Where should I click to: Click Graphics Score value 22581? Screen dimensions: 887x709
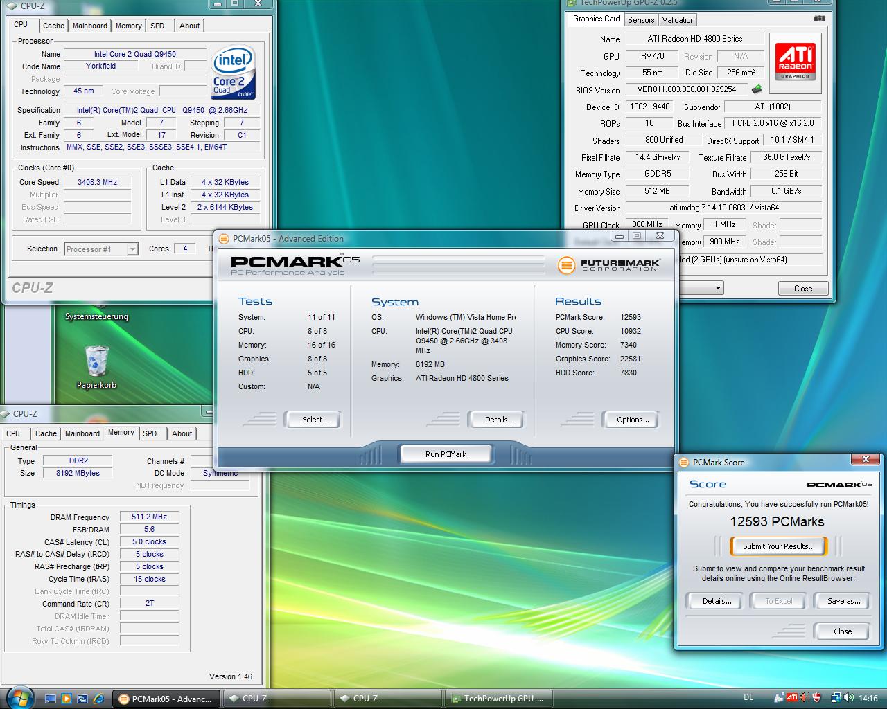tap(630, 359)
